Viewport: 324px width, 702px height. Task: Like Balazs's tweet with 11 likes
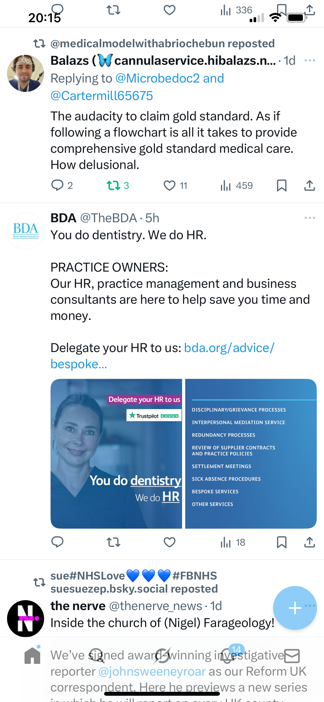(x=169, y=186)
